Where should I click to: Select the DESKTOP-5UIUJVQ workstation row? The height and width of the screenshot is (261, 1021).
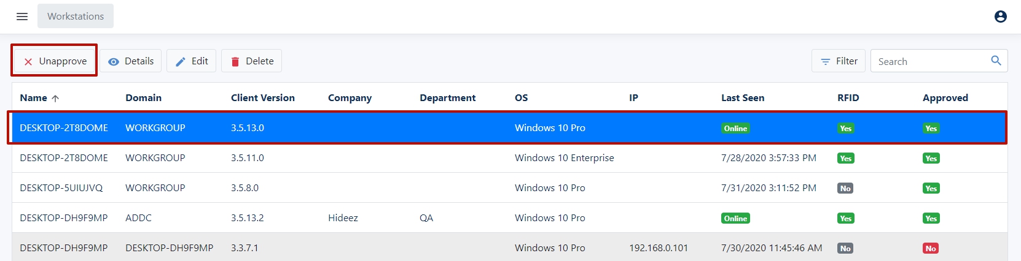coord(61,188)
